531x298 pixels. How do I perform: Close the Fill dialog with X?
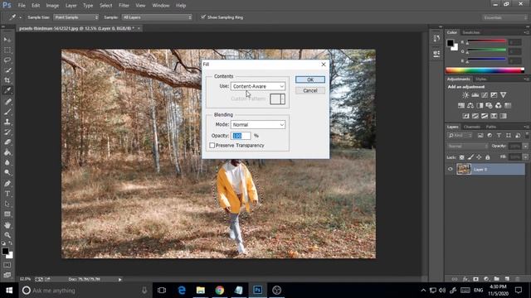[x=324, y=65]
